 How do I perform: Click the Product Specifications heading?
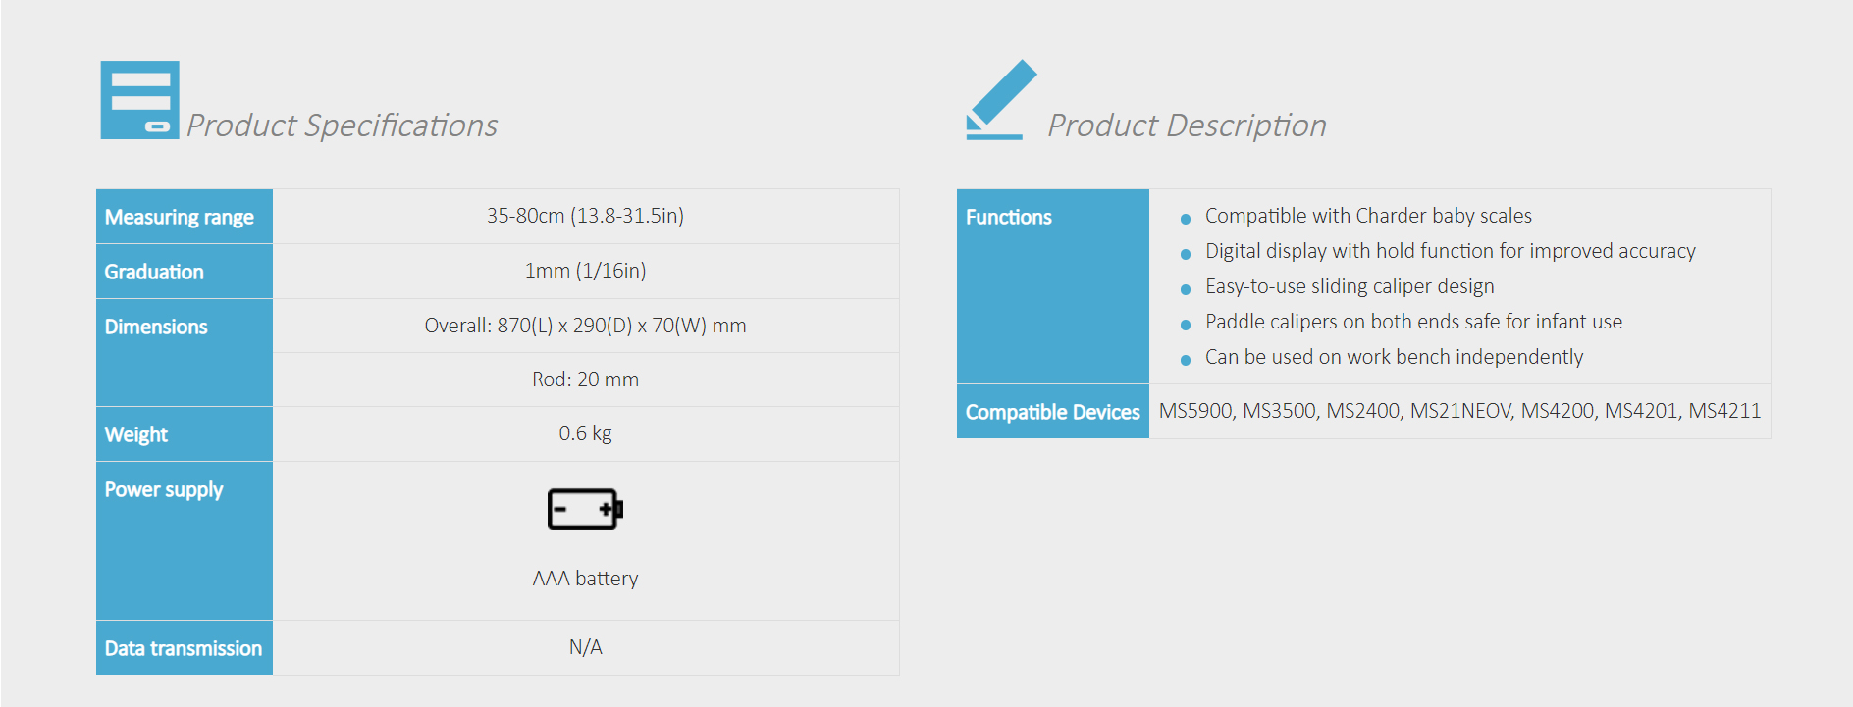343,126
